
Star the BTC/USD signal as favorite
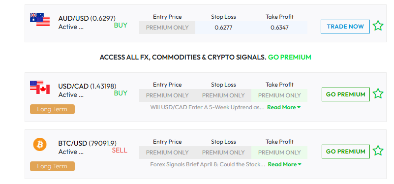tap(378, 151)
